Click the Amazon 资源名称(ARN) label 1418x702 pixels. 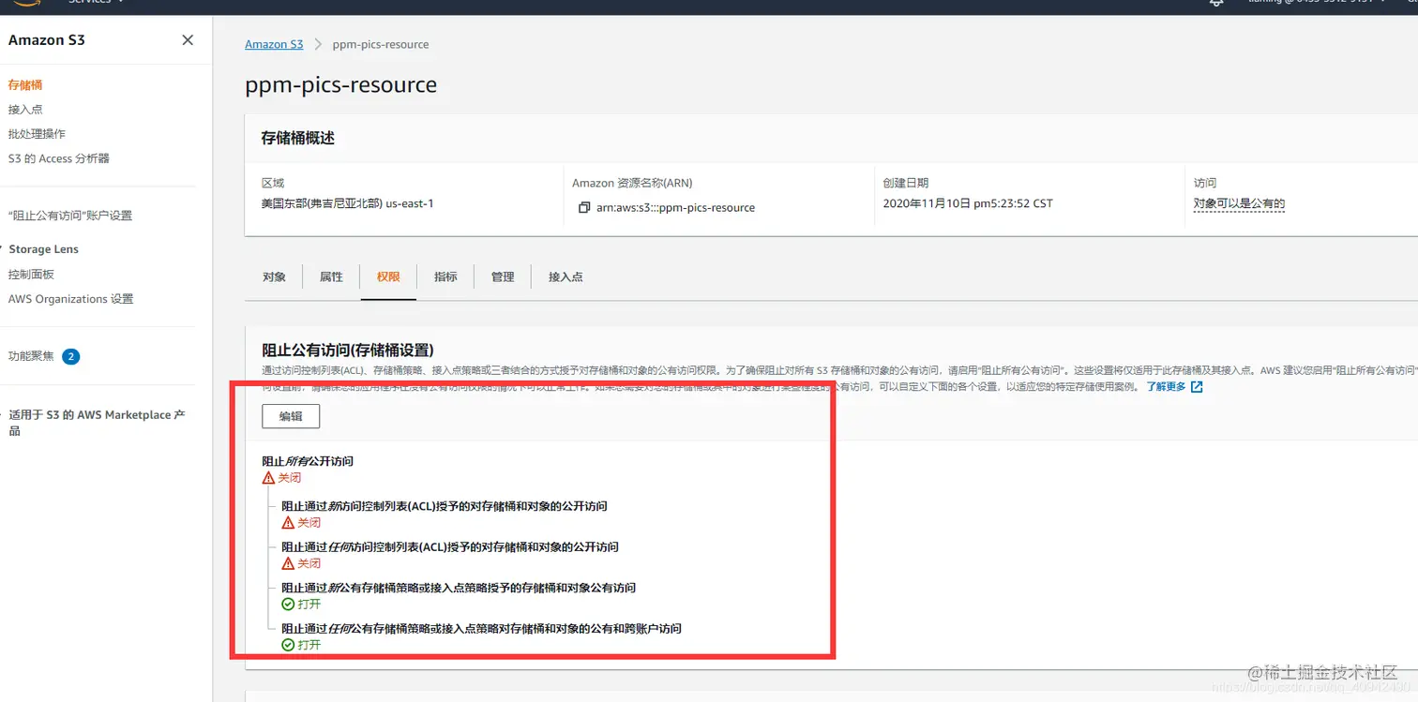632,183
